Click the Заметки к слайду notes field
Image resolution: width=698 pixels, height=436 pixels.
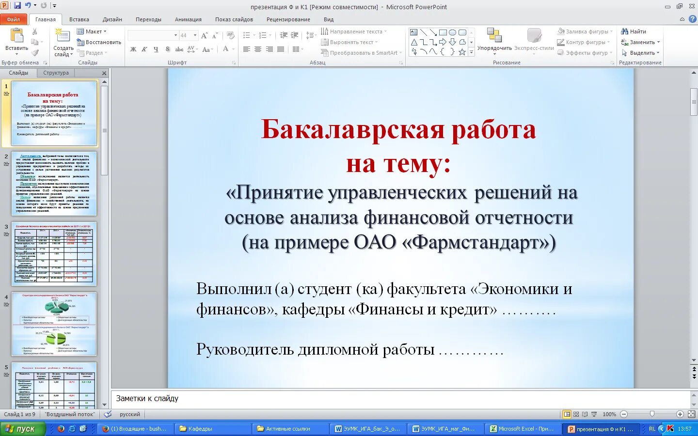[x=400, y=399]
